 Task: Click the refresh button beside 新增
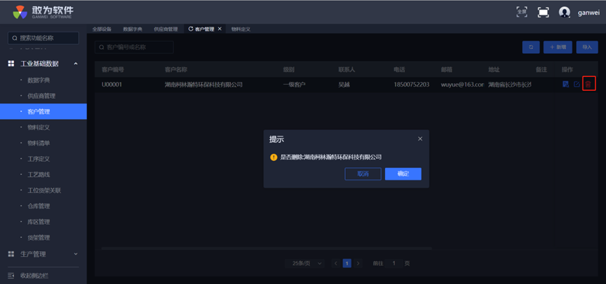point(530,47)
